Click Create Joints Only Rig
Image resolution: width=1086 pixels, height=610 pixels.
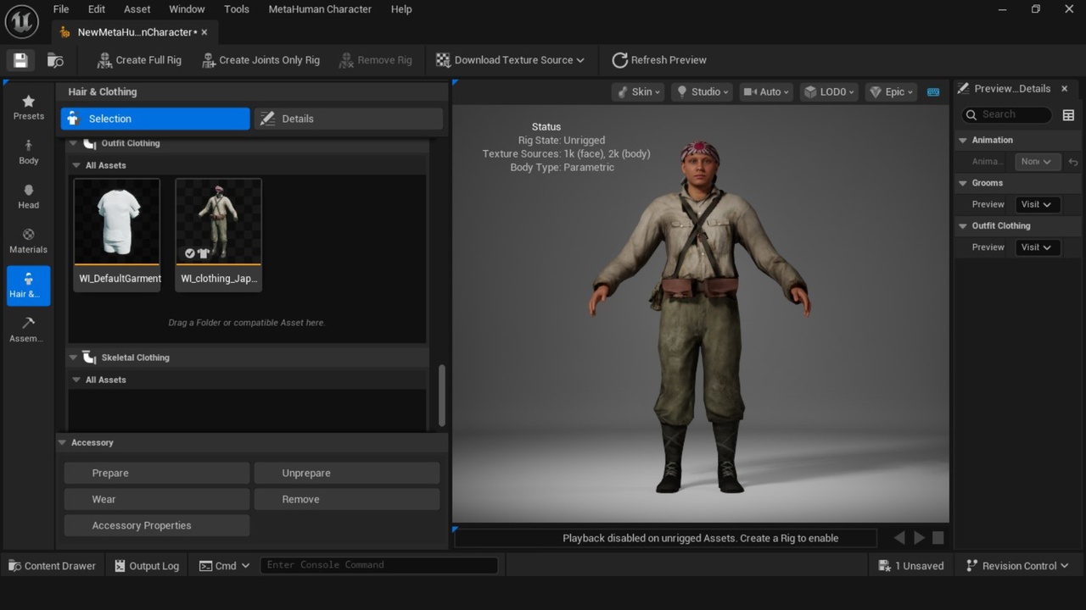click(260, 60)
